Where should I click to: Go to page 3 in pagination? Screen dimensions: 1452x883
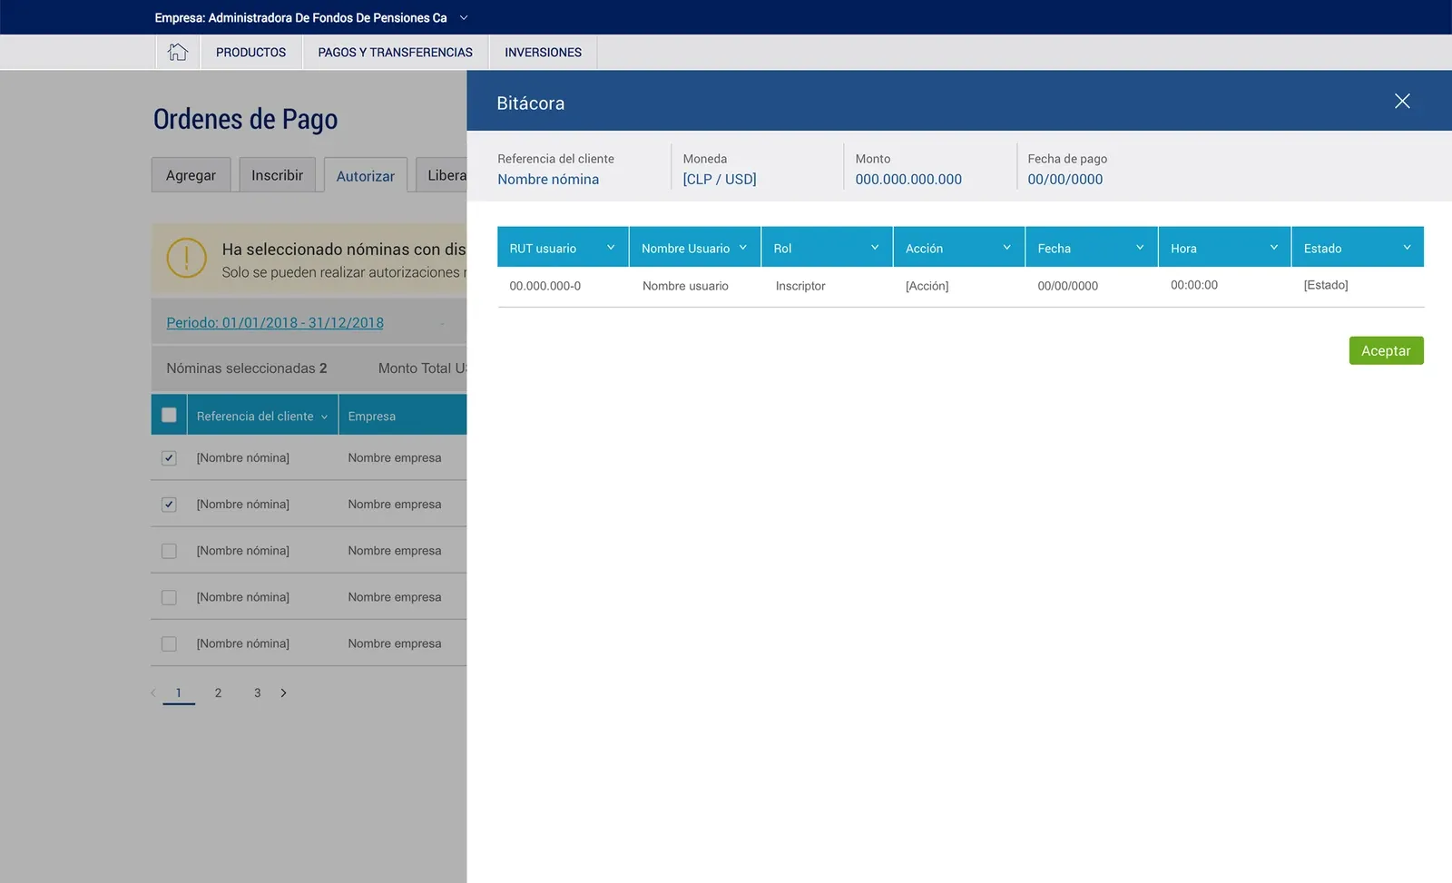(x=257, y=692)
